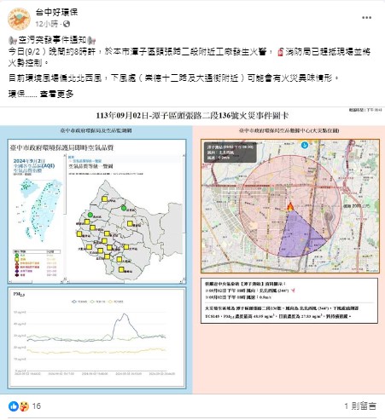Click the megaphone emoji before 空污突發事件通知

pos(13,40)
